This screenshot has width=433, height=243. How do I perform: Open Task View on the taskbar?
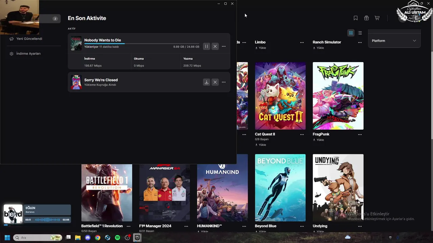pyautogui.click(x=68, y=238)
